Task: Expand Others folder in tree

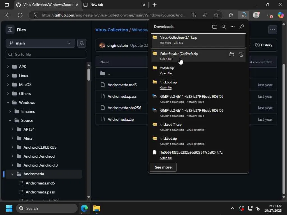Action: point(8,94)
